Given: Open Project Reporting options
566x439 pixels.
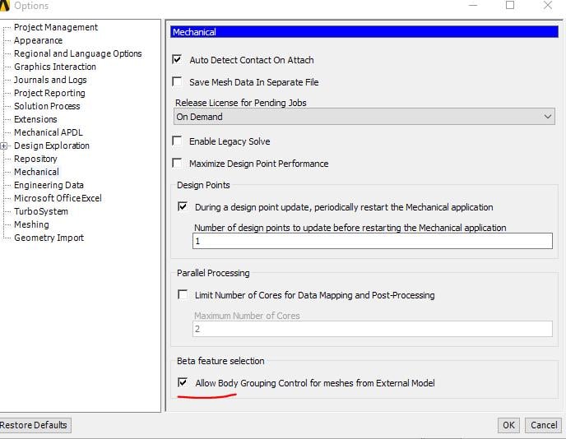Looking at the screenshot, I should click(50, 93).
